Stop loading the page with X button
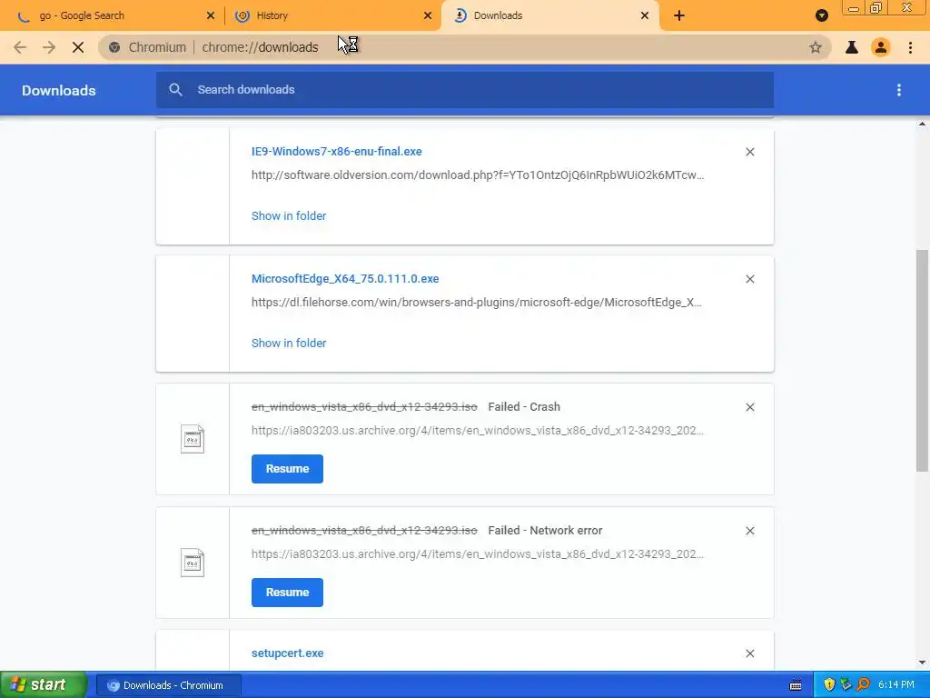This screenshot has height=698, width=930. 78,47
